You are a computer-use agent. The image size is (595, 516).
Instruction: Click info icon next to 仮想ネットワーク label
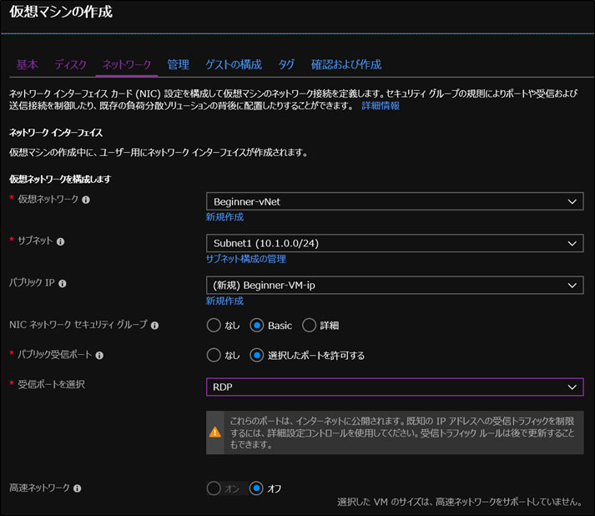[86, 200]
